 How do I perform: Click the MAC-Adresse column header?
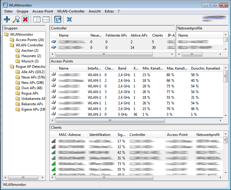[70, 135]
